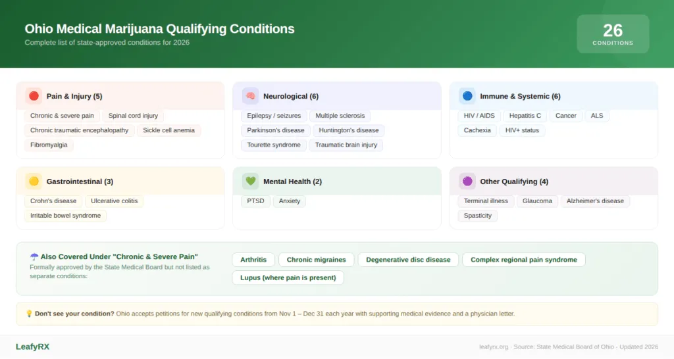Select the Chronic migraines pill
This screenshot has width=674, height=359.
317,260
